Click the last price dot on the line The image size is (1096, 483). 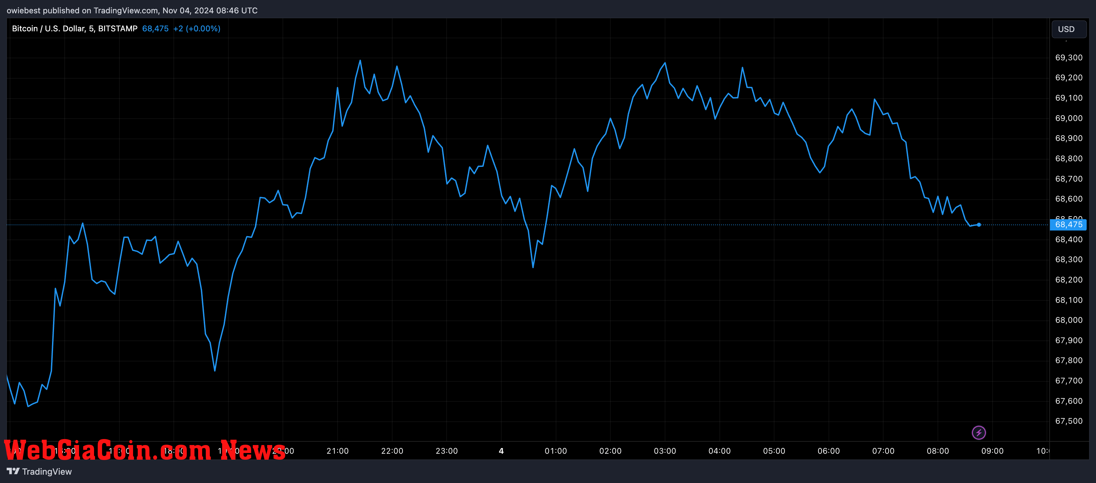(x=979, y=225)
